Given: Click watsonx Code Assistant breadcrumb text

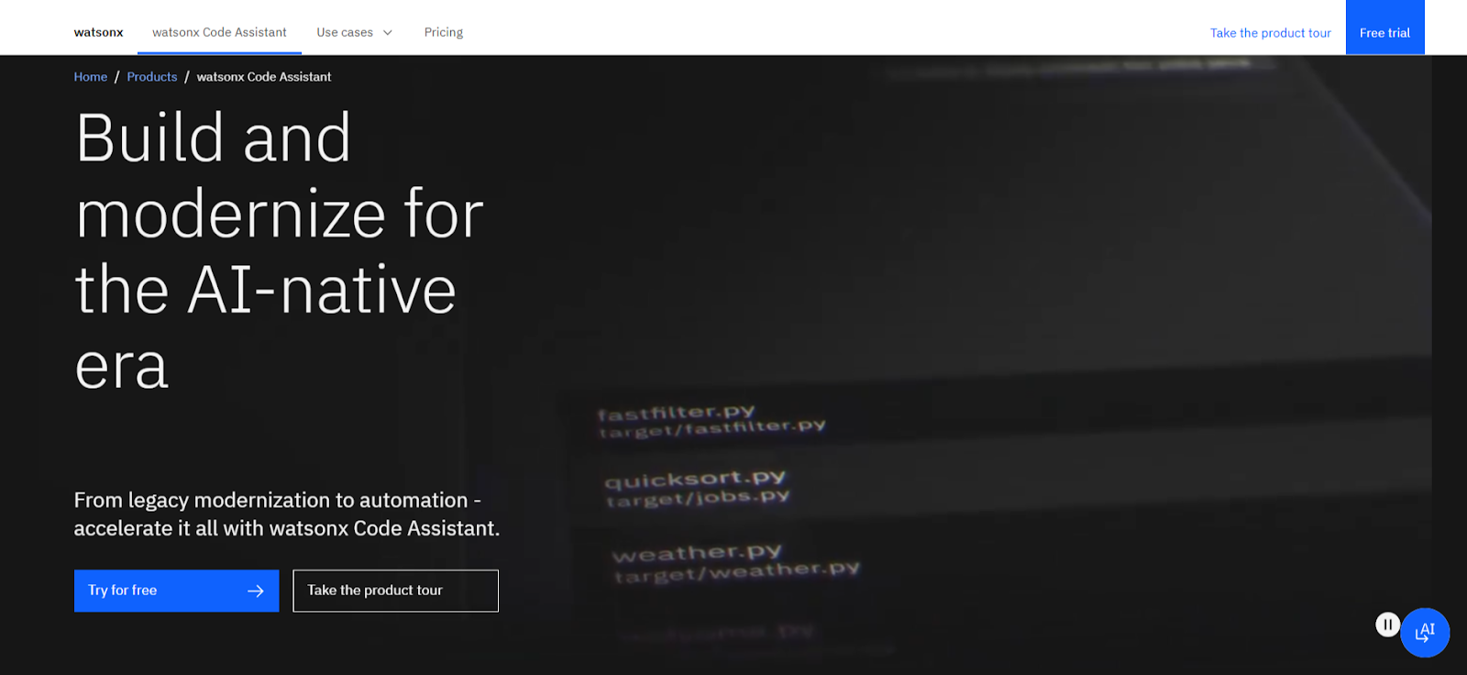Looking at the screenshot, I should tap(264, 77).
